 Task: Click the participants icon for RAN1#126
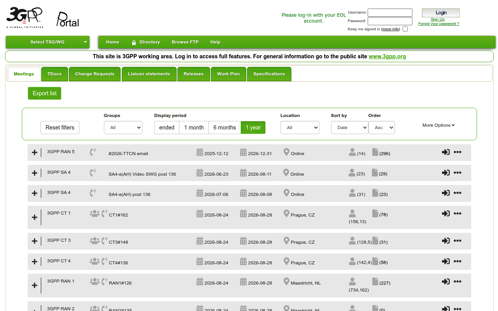(x=352, y=281)
